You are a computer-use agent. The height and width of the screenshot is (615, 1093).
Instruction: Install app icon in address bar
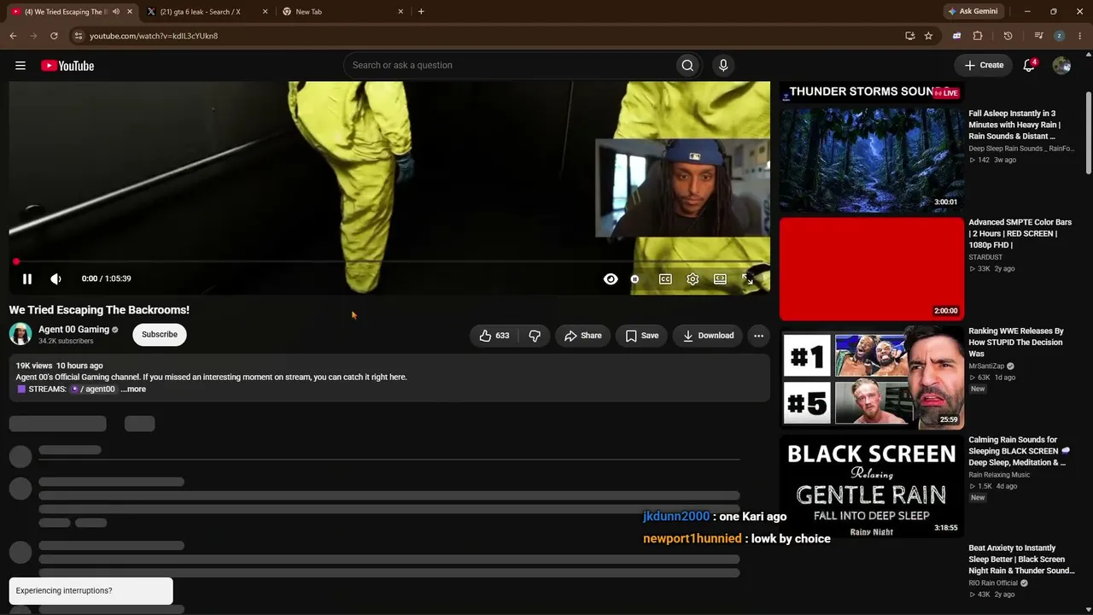point(910,36)
